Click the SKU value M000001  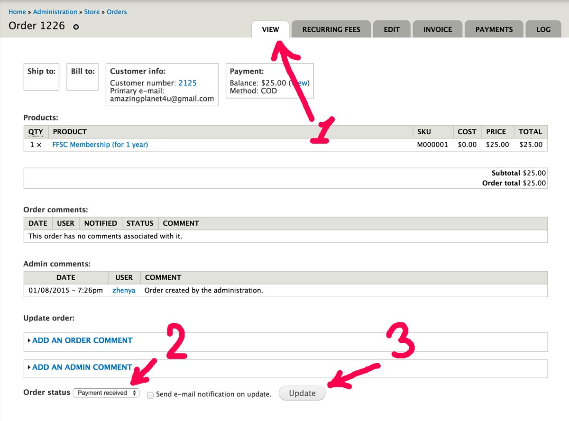(x=432, y=145)
